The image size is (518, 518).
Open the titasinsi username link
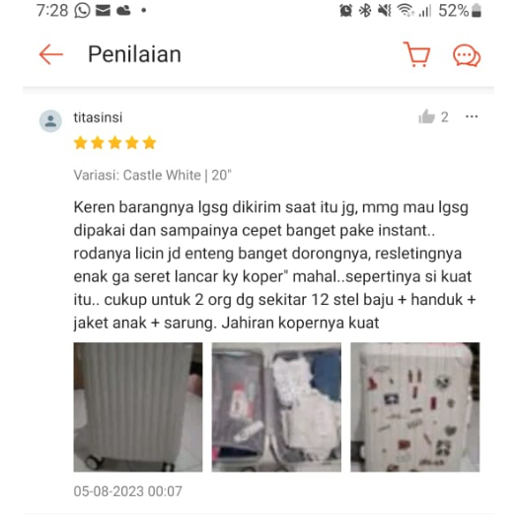click(98, 117)
